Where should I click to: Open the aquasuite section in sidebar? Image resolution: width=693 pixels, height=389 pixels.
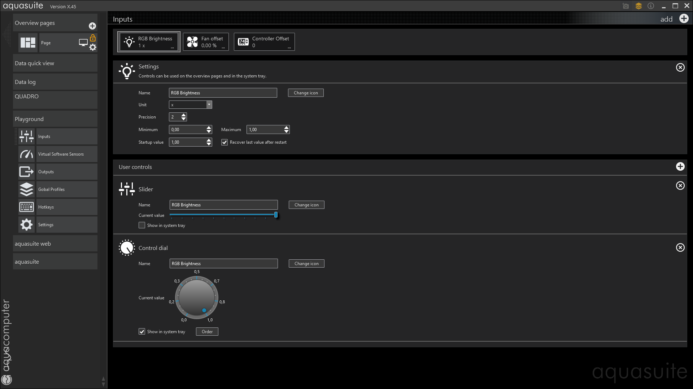[x=55, y=261]
